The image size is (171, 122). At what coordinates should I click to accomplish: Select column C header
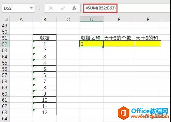(68, 19)
